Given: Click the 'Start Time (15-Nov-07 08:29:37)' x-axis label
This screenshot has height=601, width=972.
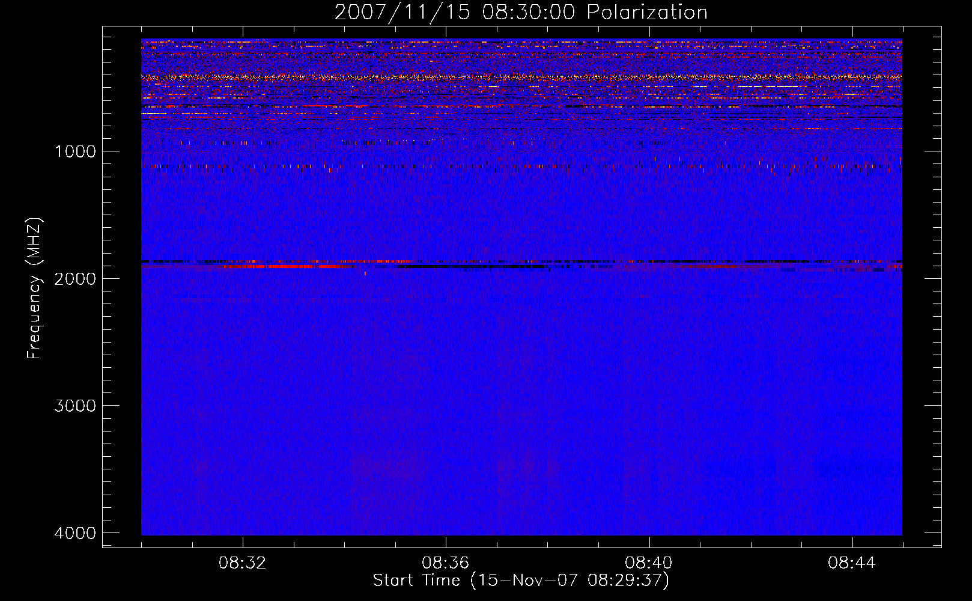Looking at the screenshot, I should tap(521, 581).
